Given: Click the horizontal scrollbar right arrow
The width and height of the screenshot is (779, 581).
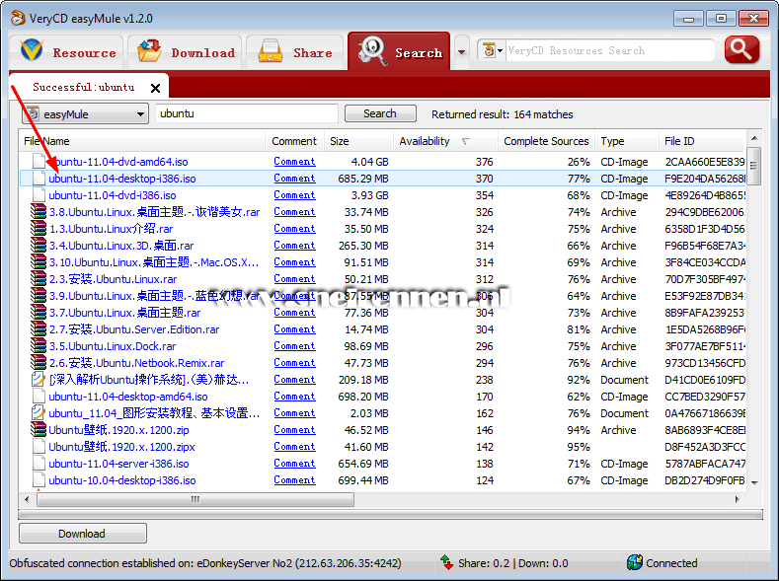Looking at the screenshot, I should pos(738,499).
